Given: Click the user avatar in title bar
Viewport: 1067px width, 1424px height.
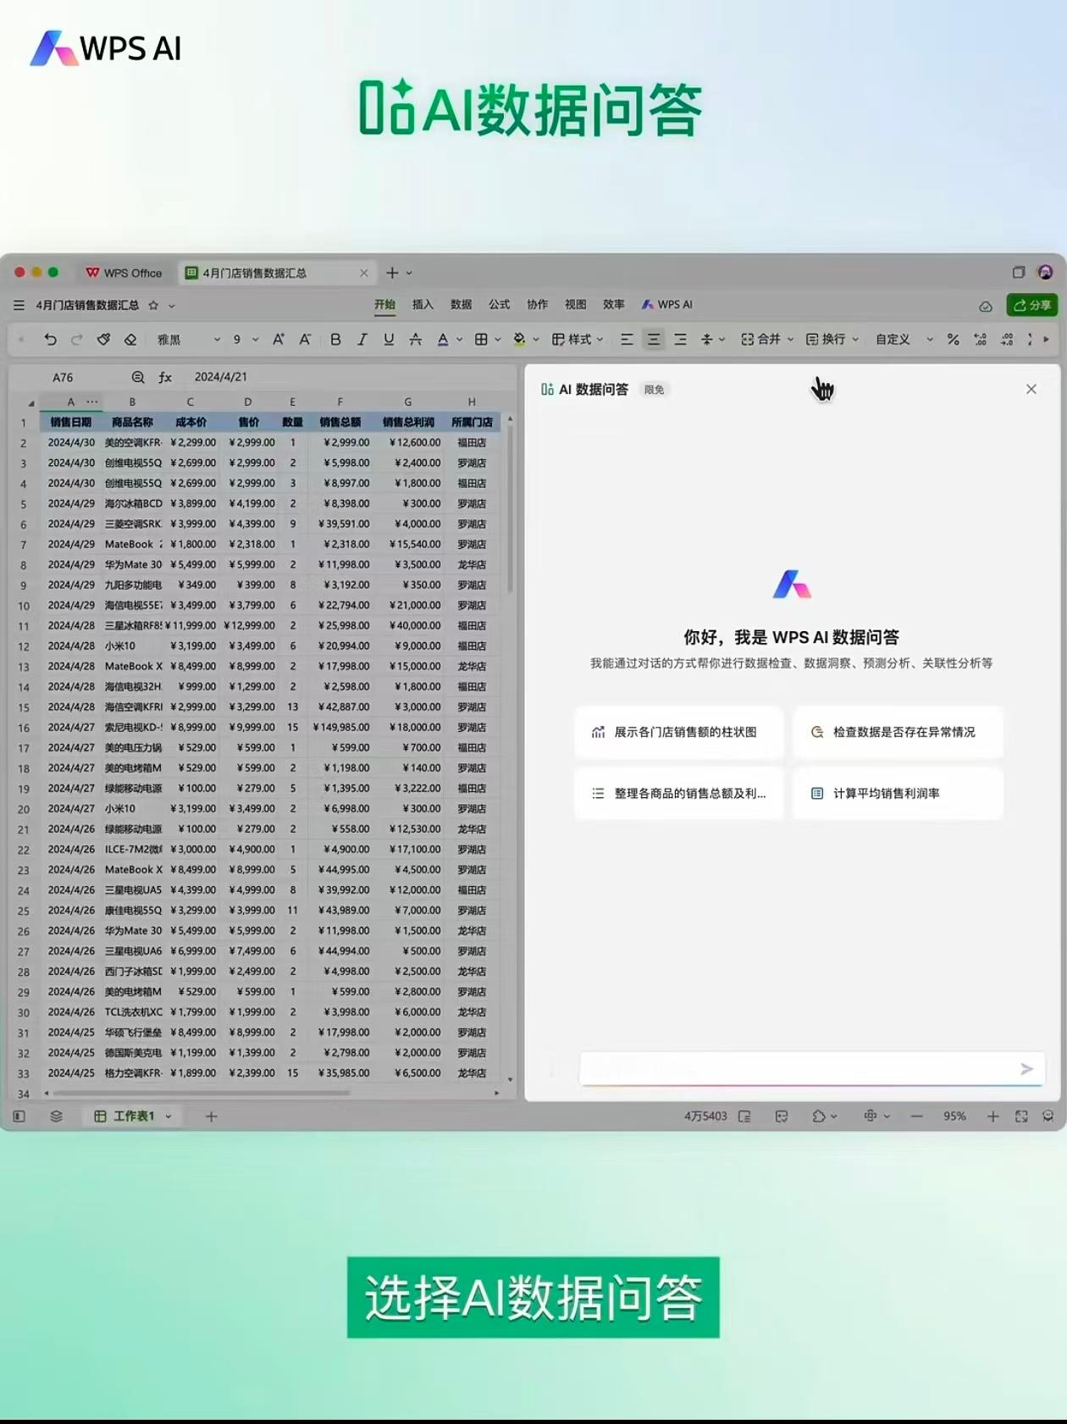Looking at the screenshot, I should tap(1045, 272).
